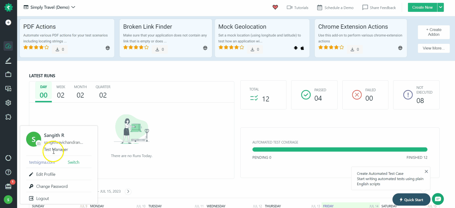The image size is (455, 208).
Task: Click Schedule a Demo in header
Action: coord(335,7)
